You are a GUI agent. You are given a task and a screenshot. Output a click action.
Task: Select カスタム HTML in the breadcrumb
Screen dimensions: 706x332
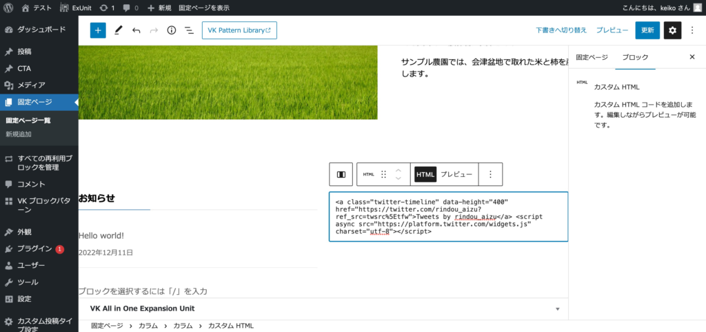coord(231,326)
